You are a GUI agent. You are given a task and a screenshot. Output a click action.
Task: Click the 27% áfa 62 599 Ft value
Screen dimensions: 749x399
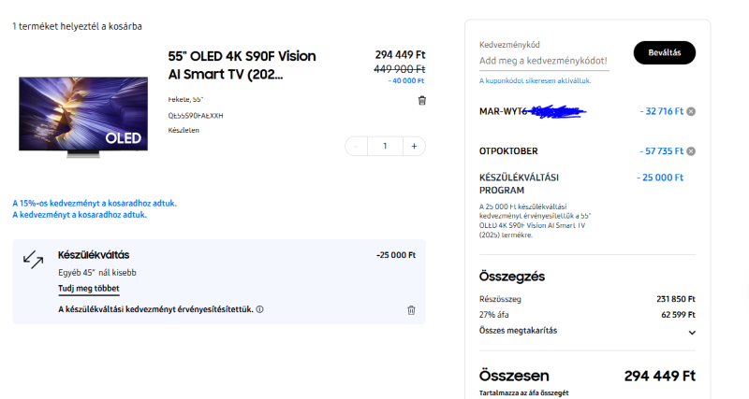point(678,315)
